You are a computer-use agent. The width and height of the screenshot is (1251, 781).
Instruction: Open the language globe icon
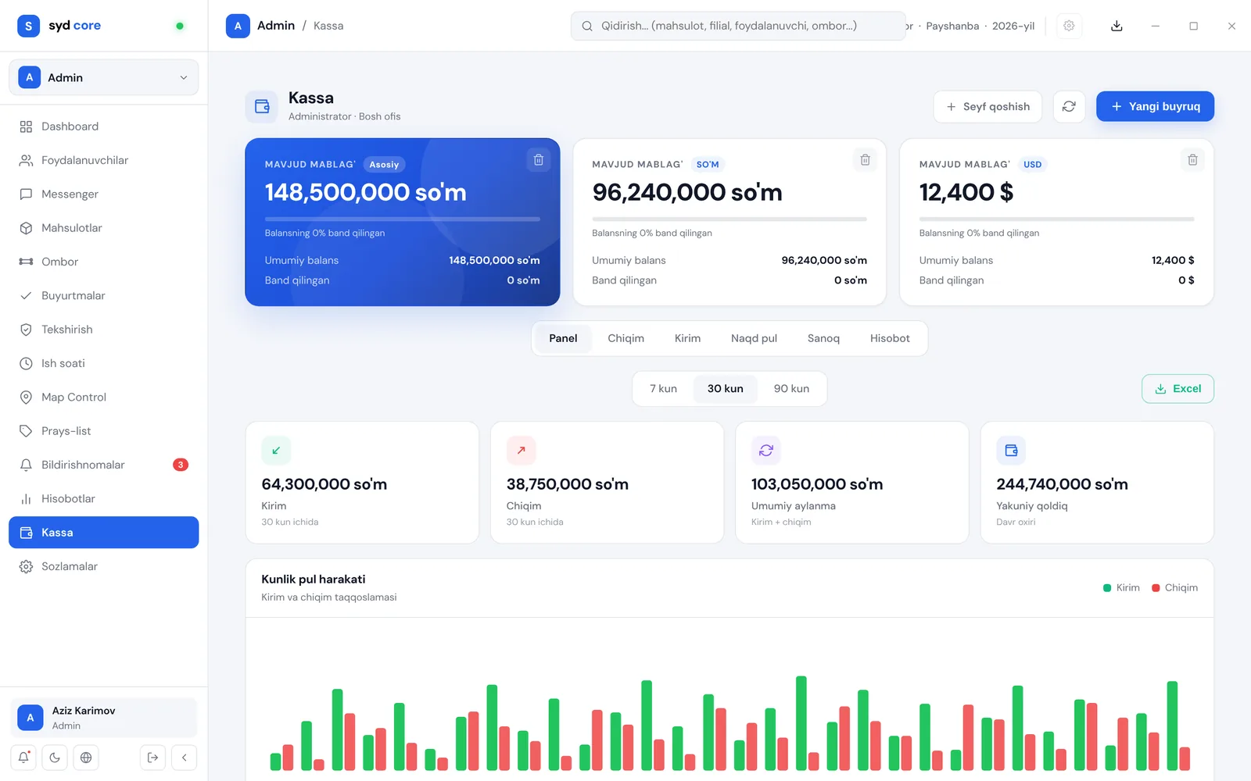pyautogui.click(x=86, y=758)
